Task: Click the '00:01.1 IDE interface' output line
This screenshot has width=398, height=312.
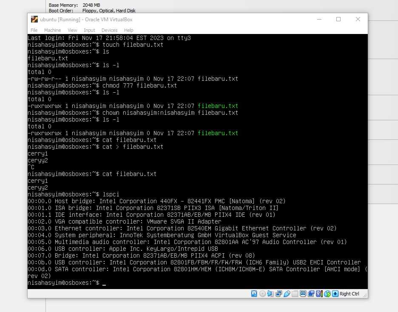Action: [x=151, y=215]
